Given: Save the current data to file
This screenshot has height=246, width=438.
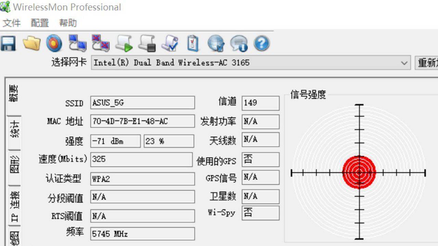Looking at the screenshot, I should click(8, 43).
